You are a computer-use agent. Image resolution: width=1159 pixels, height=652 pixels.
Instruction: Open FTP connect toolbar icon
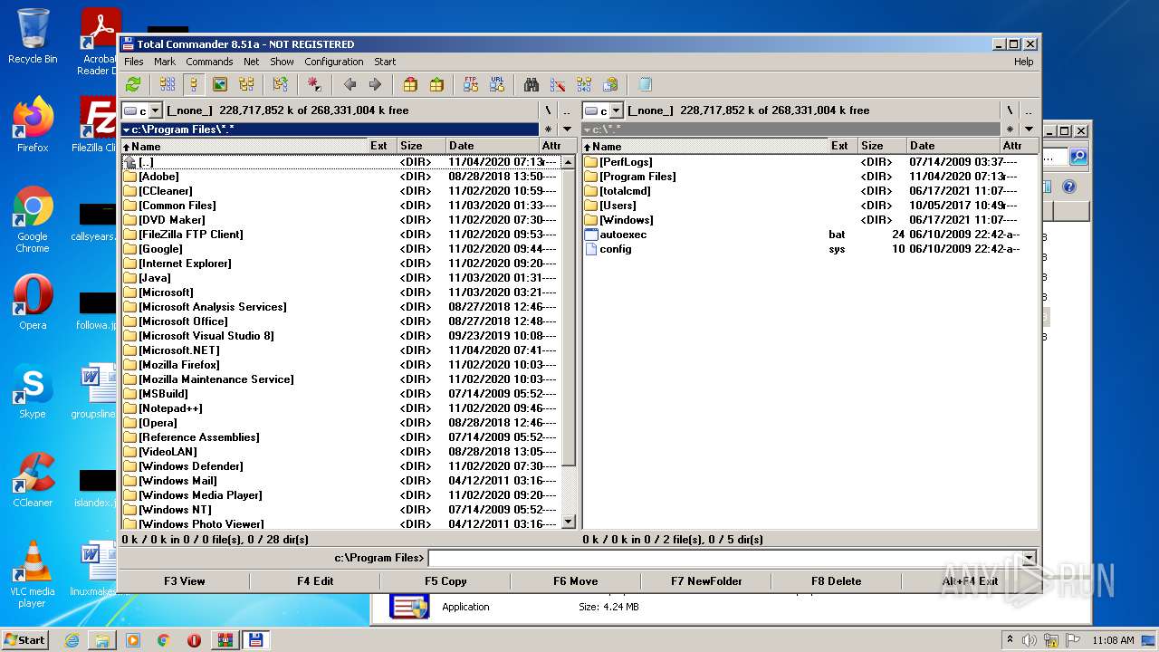(471, 84)
